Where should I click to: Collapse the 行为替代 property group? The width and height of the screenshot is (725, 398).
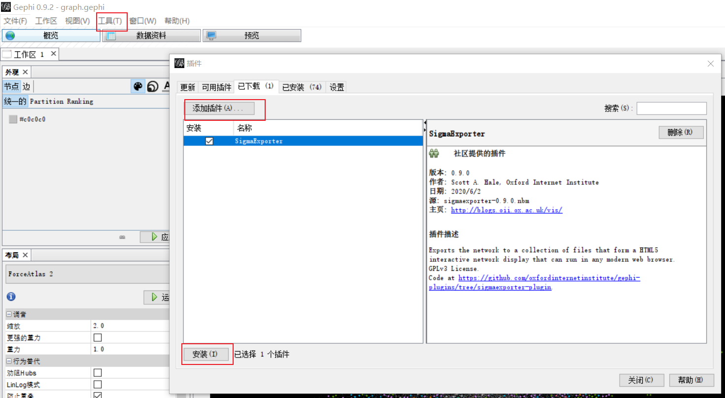[9, 361]
